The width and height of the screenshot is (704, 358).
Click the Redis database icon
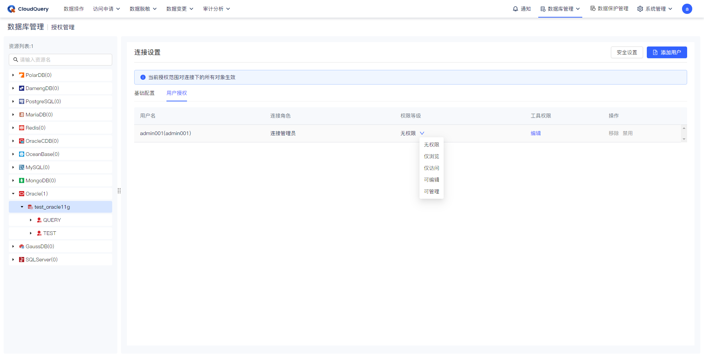tap(22, 128)
